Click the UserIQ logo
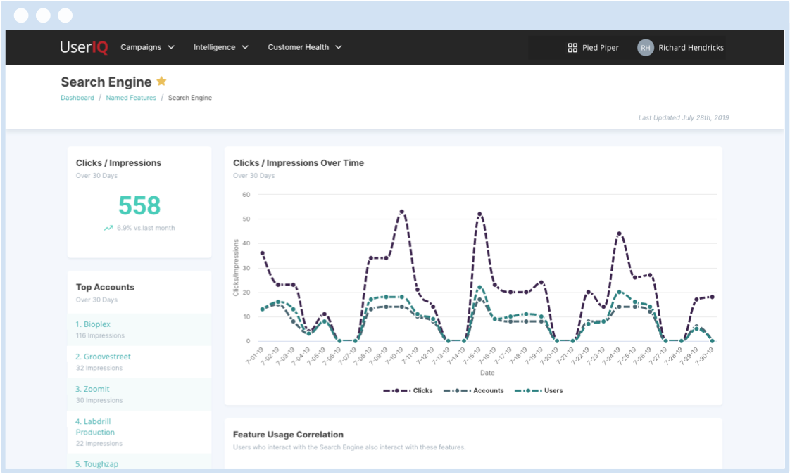The height and width of the screenshot is (474, 790). click(84, 47)
